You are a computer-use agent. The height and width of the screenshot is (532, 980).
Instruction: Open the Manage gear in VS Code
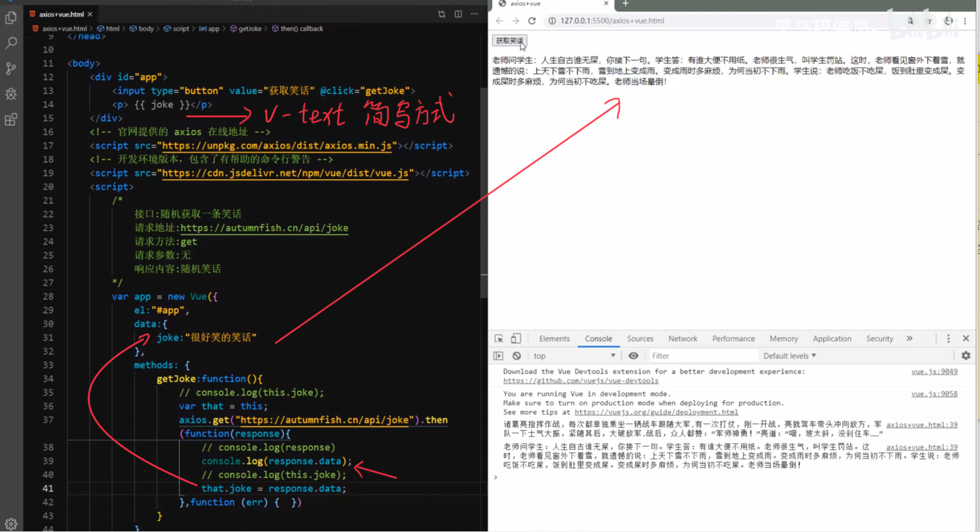coord(11,524)
